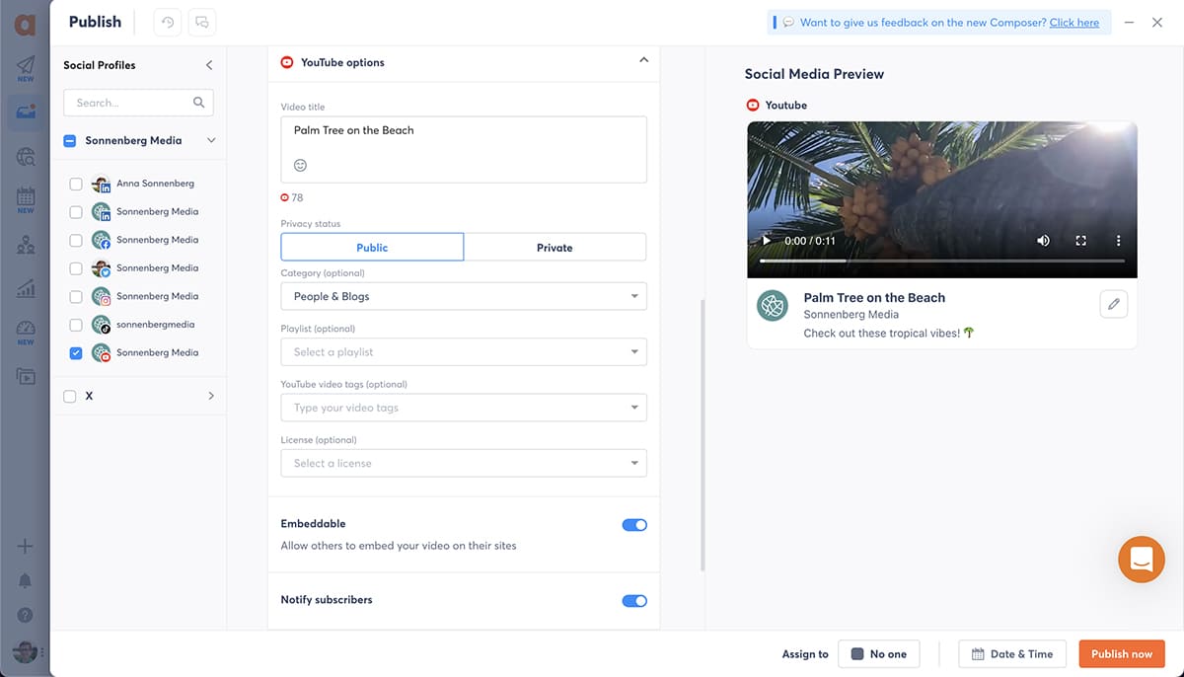Open the preview video more options dots
Viewport: 1184px width, 677px height.
coord(1118,241)
